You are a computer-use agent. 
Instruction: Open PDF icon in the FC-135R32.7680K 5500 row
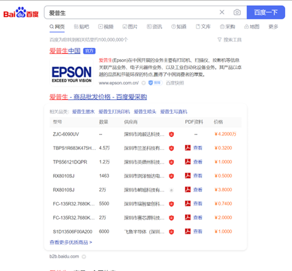pyautogui.click(x=188, y=203)
